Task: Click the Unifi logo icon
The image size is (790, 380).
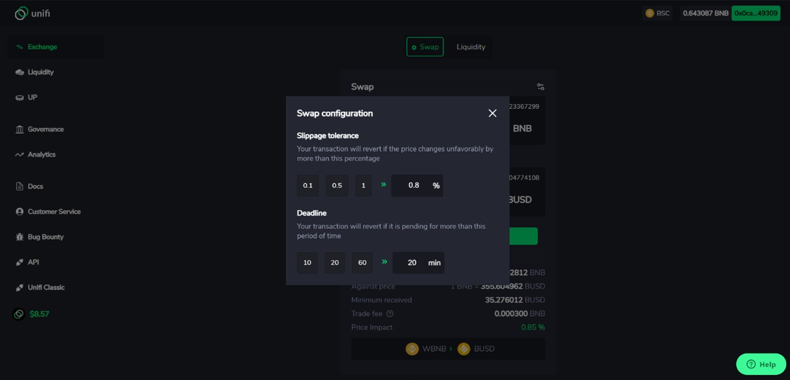Action: point(21,13)
